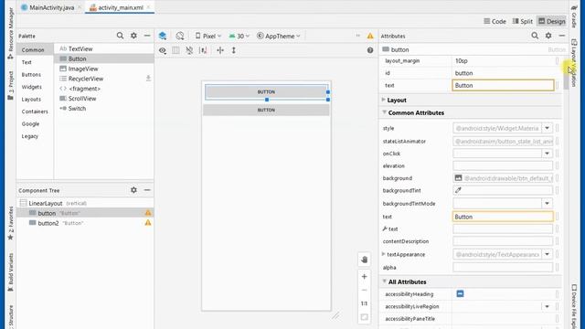
Task: Collapse Common Attributes section
Action: click(384, 111)
